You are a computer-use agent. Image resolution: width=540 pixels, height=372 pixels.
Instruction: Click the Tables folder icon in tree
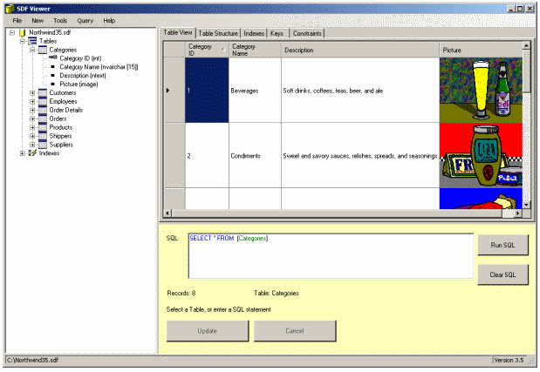[x=32, y=41]
